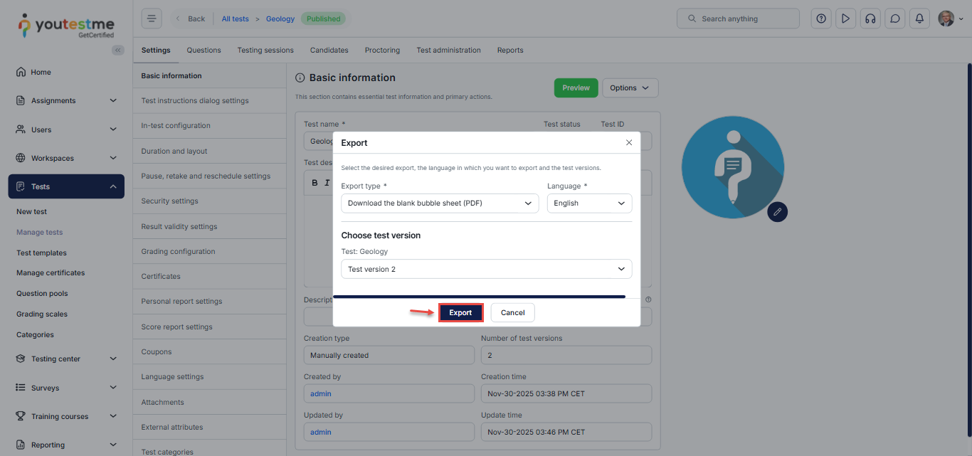Switch to the Proctoring tab

[x=382, y=51]
